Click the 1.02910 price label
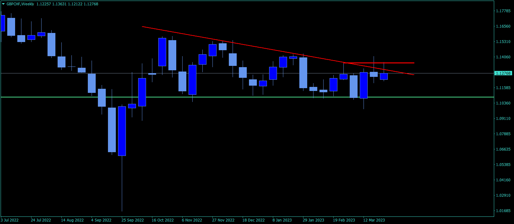The width and height of the screenshot is (514, 224). coord(503,195)
